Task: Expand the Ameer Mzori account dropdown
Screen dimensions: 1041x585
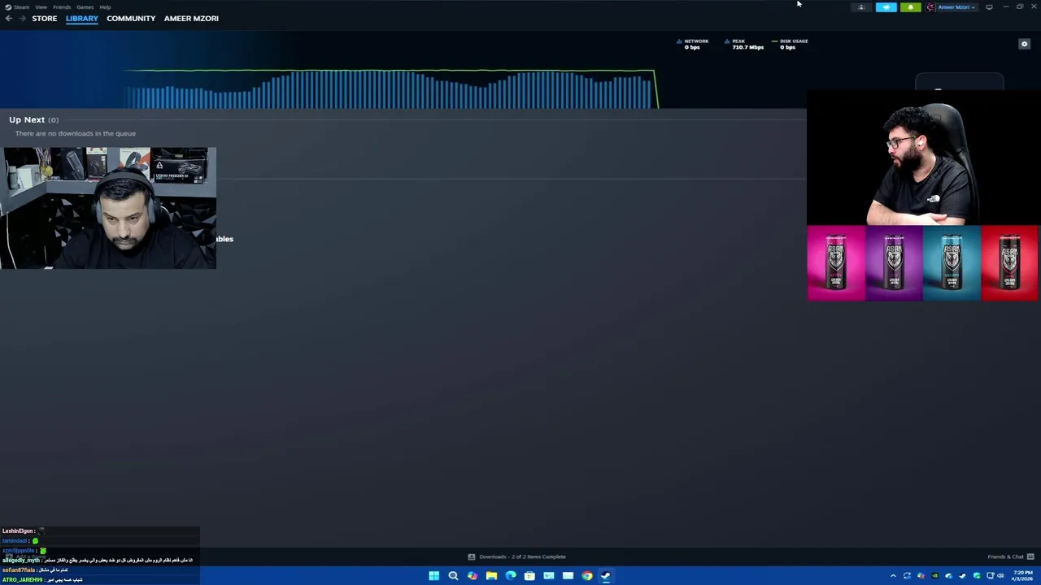Action: (x=952, y=7)
